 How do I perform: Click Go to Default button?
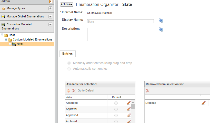point(86,90)
